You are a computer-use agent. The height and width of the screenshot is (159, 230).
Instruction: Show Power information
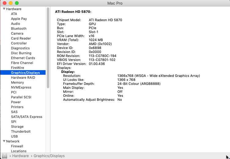pos(16,102)
